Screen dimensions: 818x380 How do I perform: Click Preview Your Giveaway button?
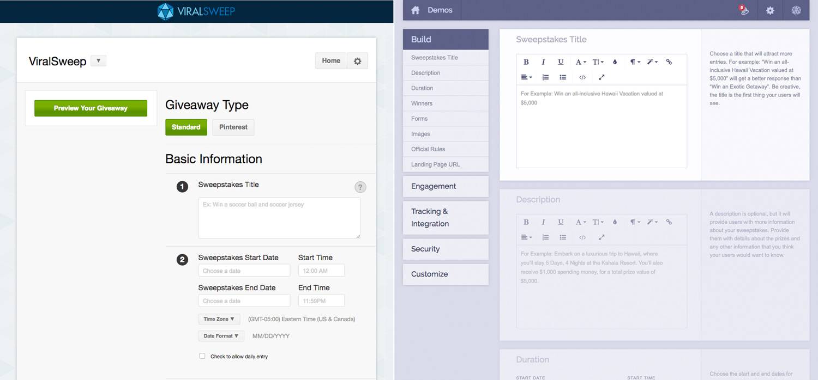tap(91, 108)
